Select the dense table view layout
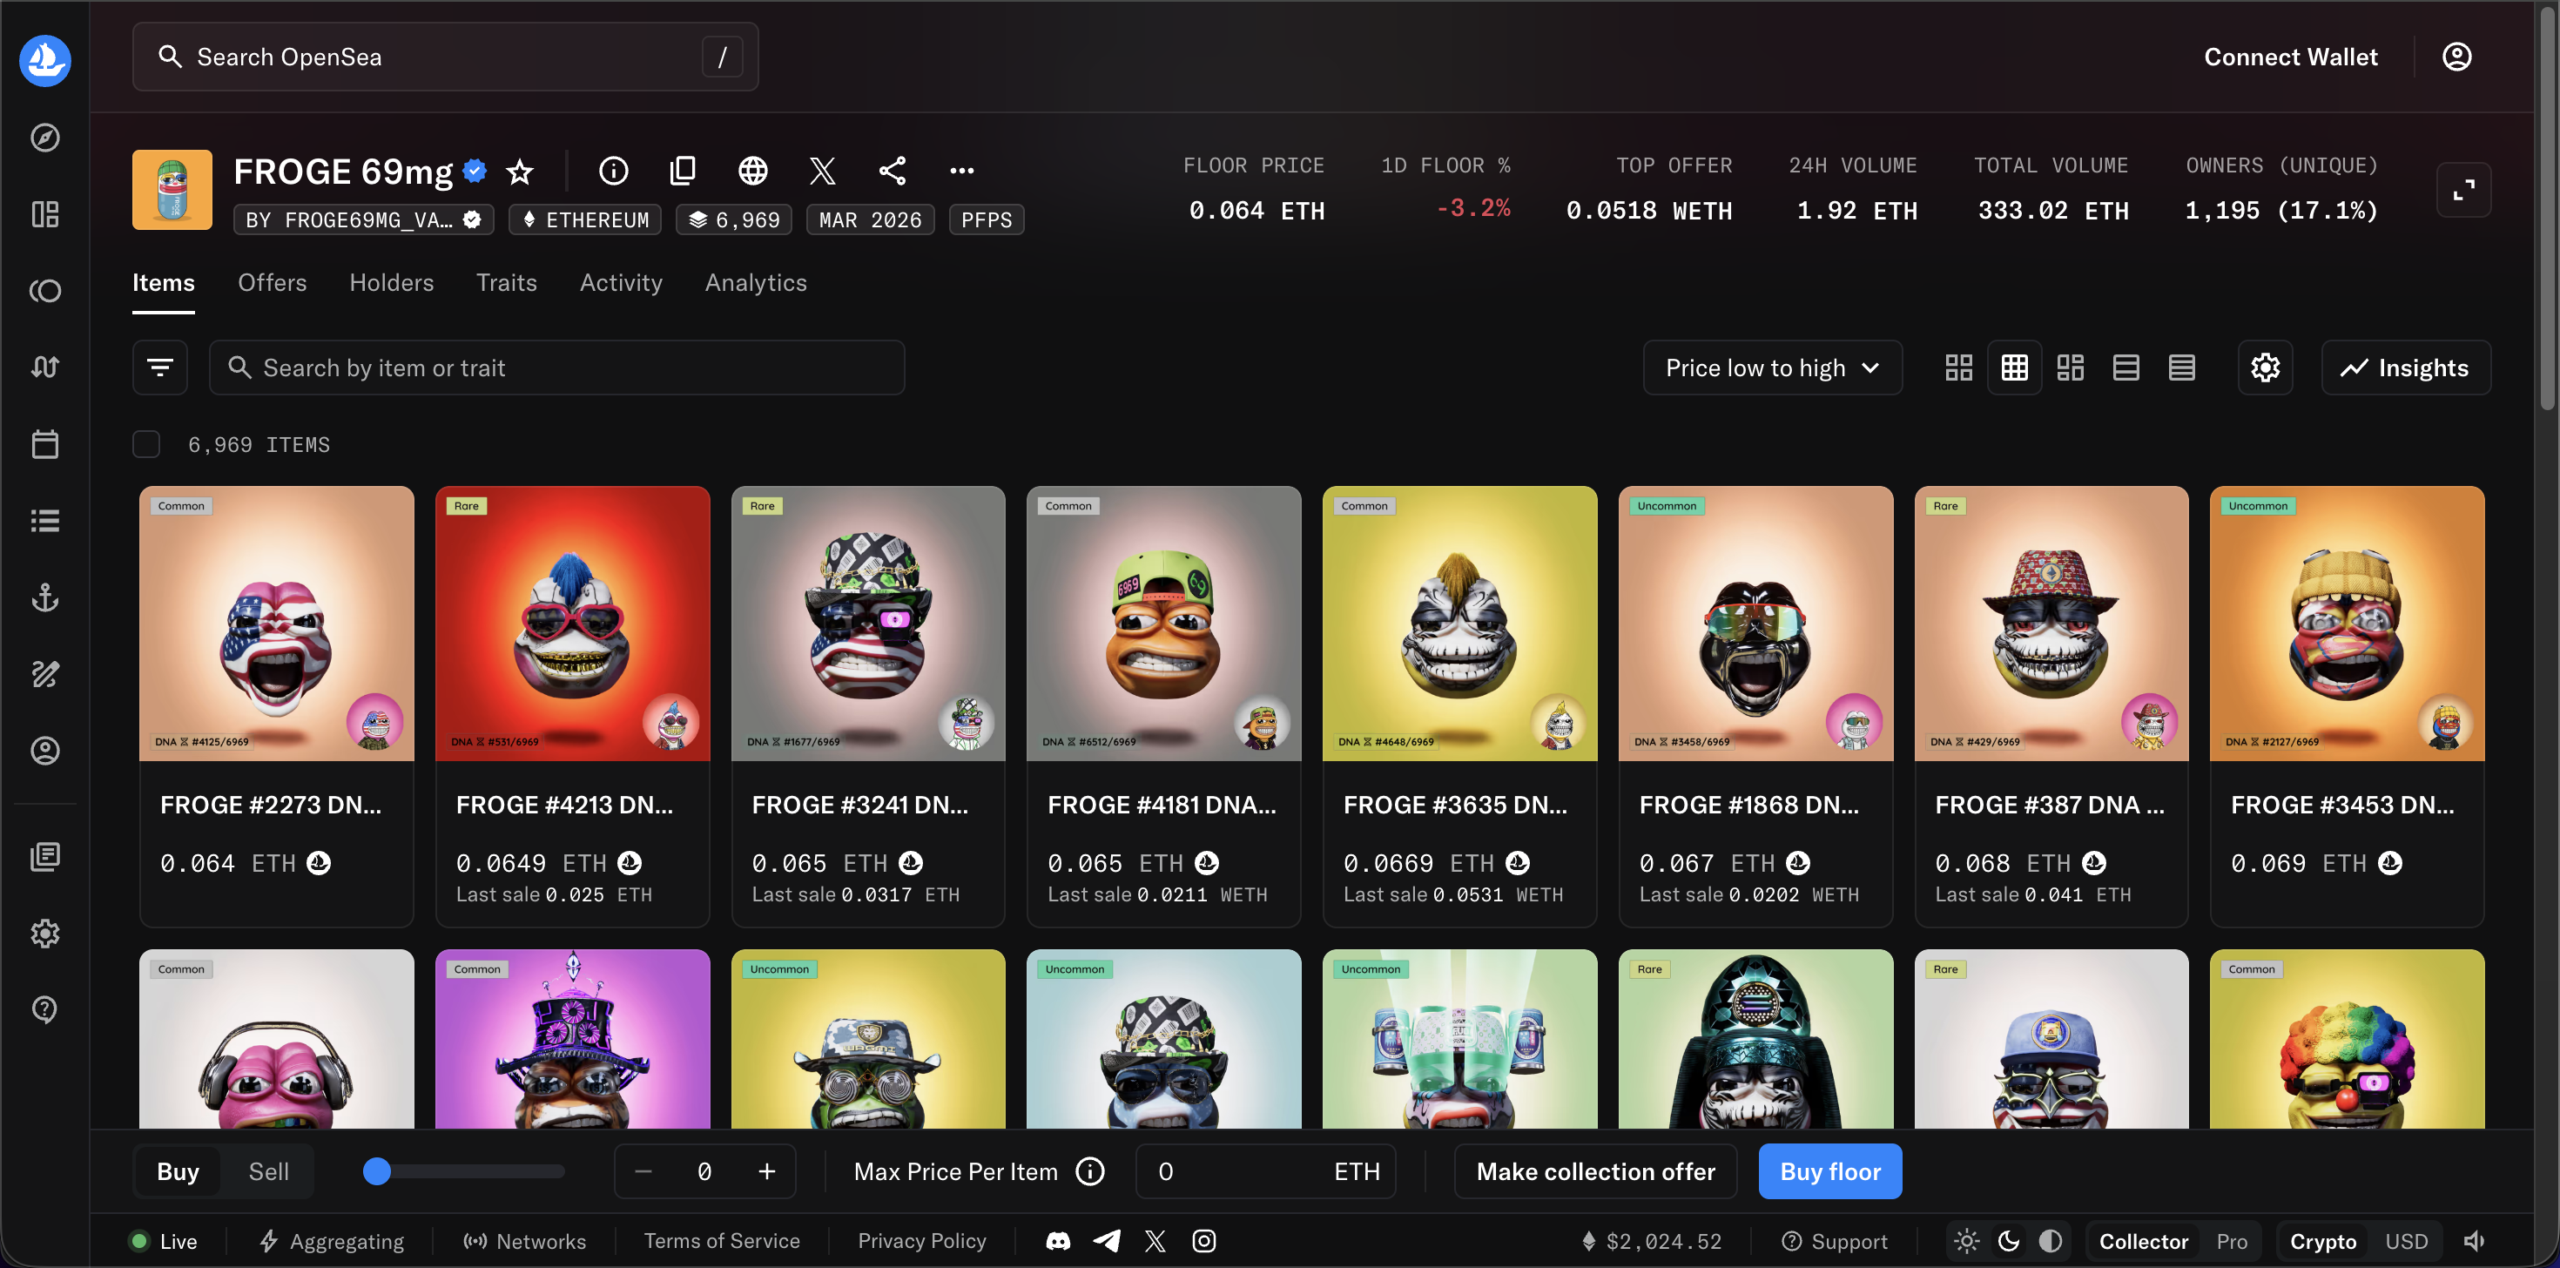 coord(2181,368)
